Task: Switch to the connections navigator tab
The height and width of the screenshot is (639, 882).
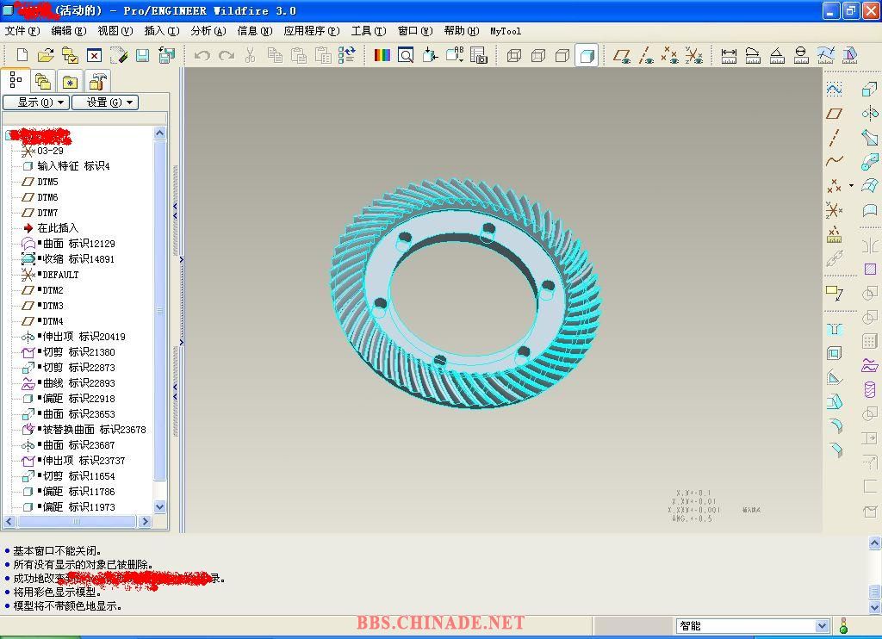Action: [98, 82]
